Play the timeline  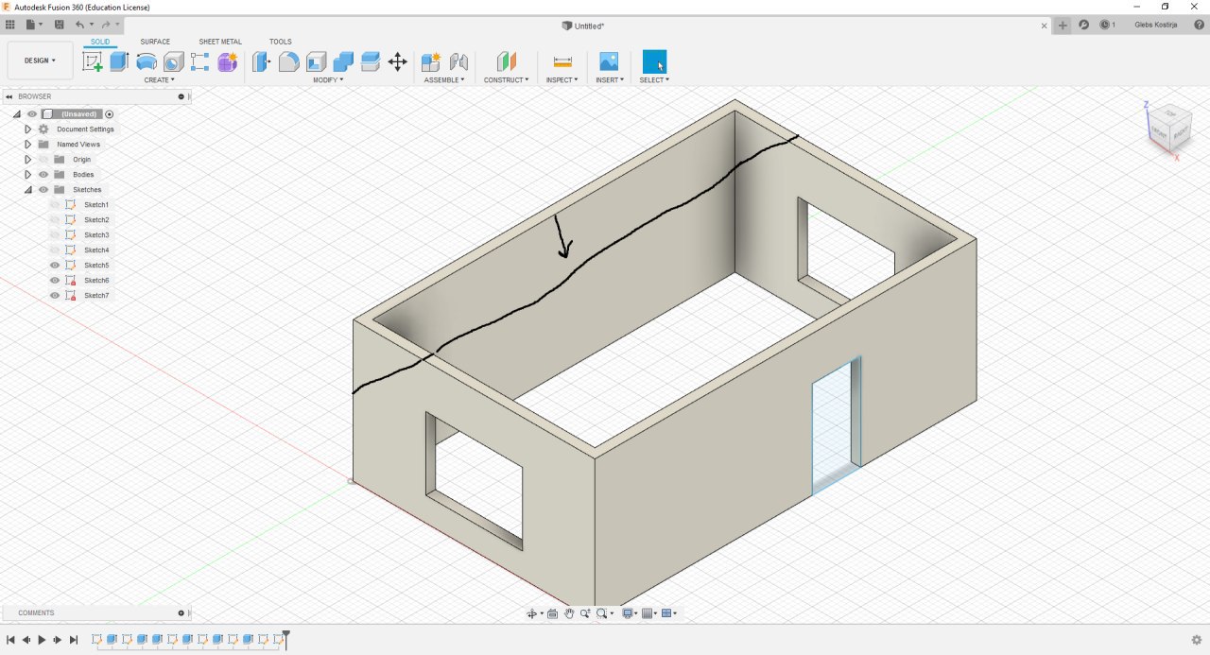coord(42,640)
